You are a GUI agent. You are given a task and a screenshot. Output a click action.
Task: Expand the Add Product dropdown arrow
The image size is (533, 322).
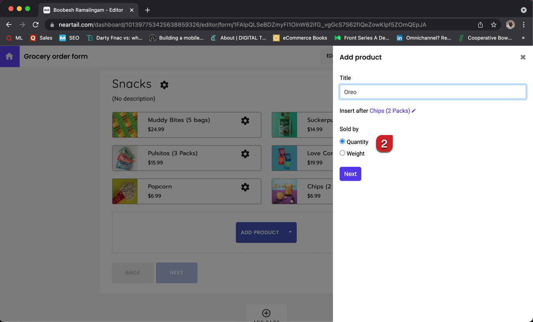290,232
